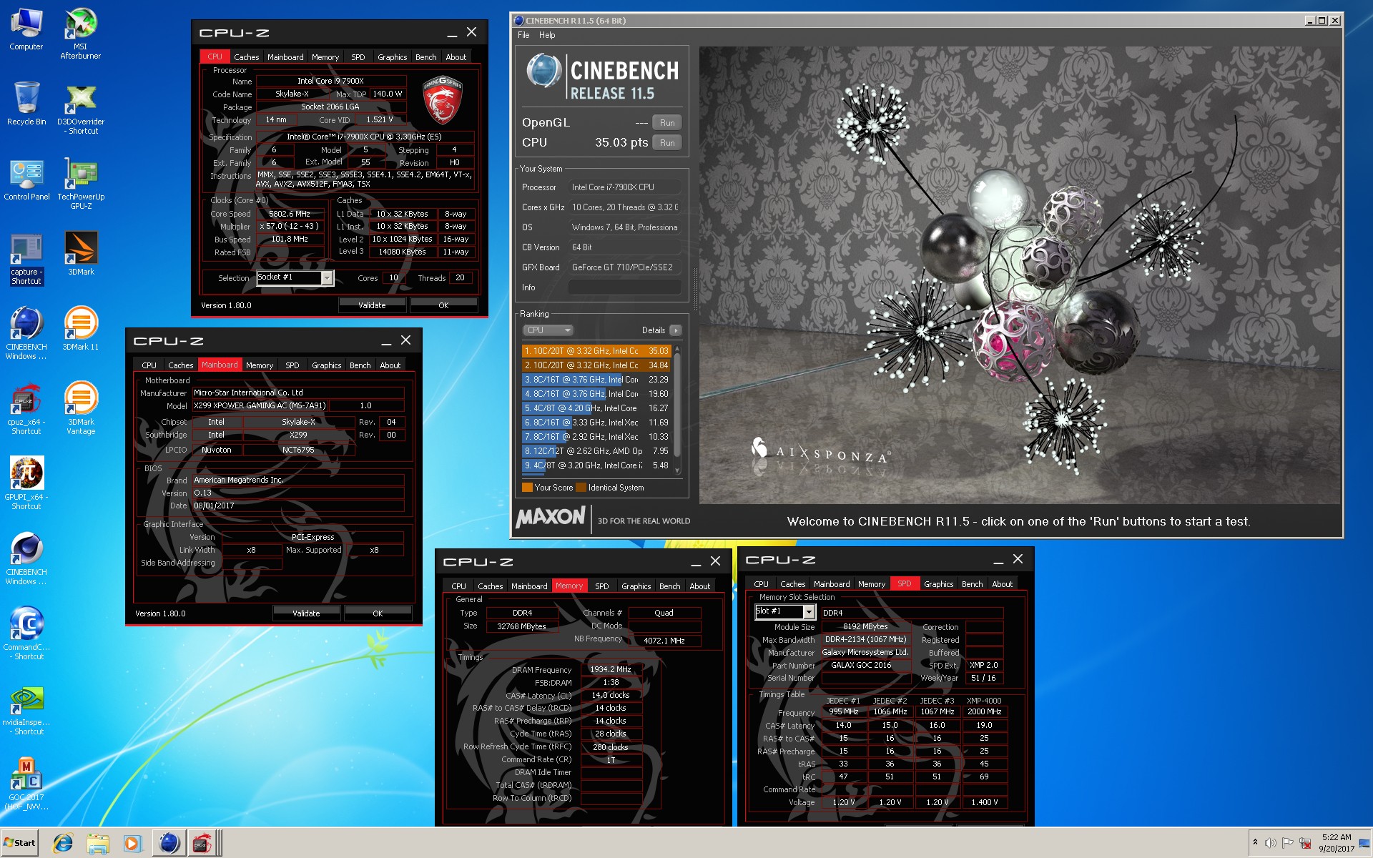Click the volume speaker tray icon
The height and width of the screenshot is (858, 1373).
(x=1271, y=843)
